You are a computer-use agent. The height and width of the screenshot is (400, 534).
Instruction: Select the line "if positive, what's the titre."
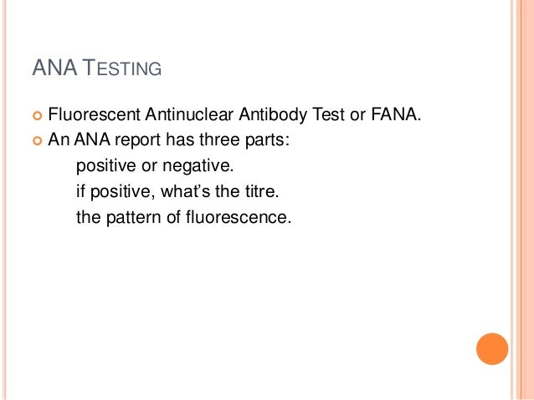(x=177, y=191)
